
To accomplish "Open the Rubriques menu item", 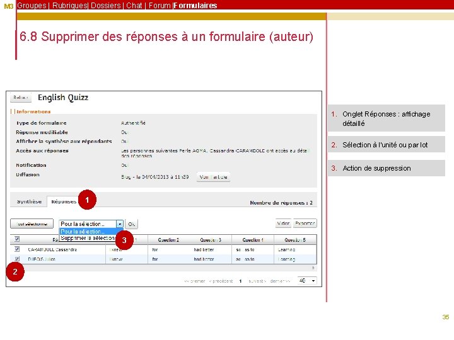I will pos(69,6).
